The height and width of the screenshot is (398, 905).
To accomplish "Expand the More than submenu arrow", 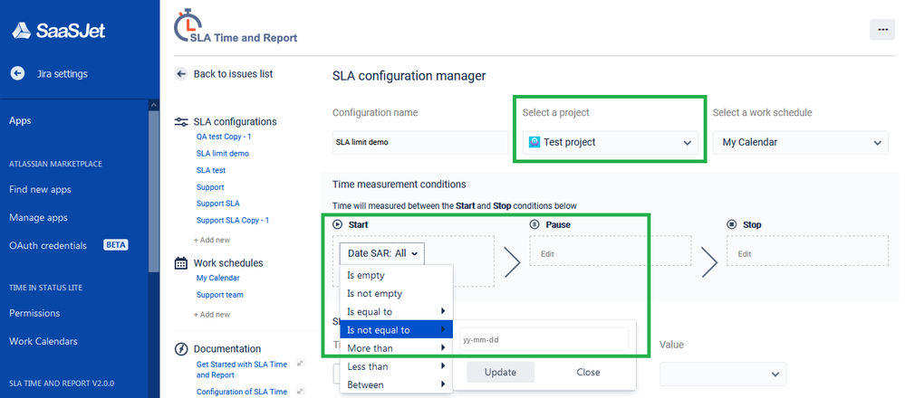I will [x=443, y=348].
